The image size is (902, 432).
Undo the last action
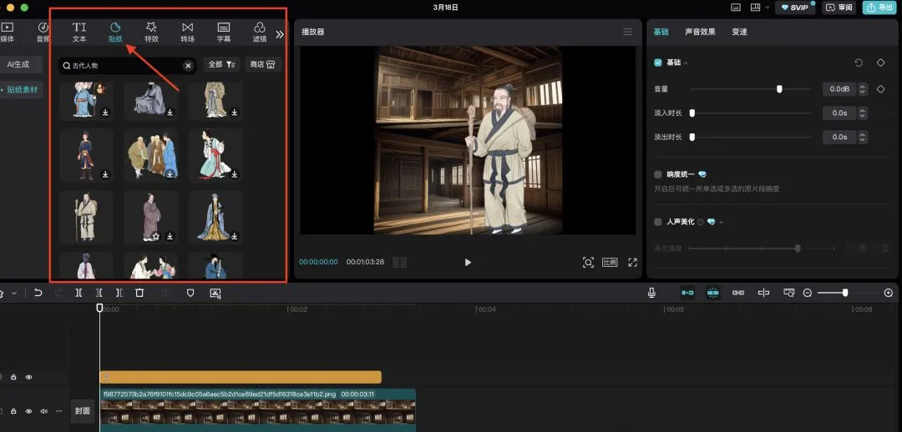(38, 293)
